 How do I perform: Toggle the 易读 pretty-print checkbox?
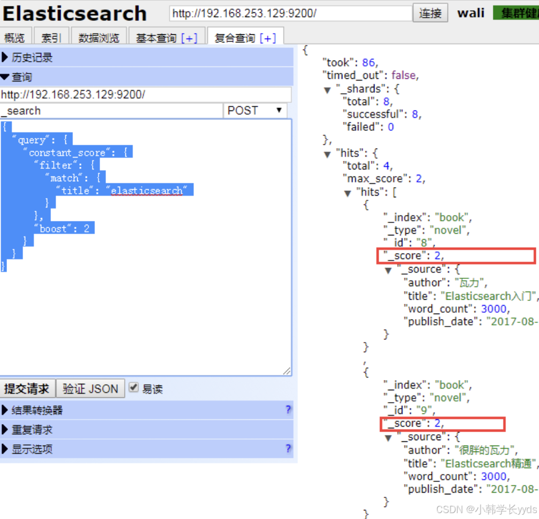point(133,388)
